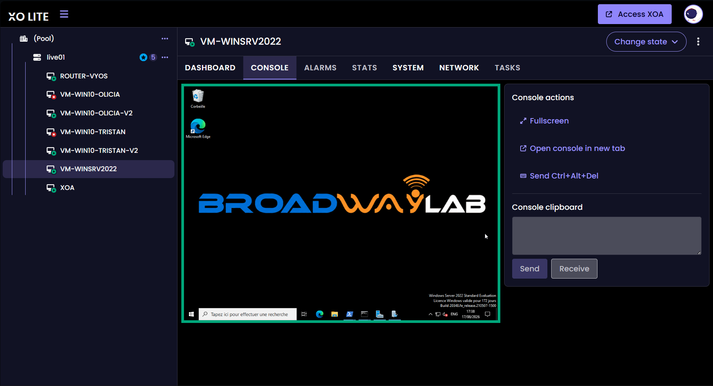Viewport: 713px width, 386px height.
Task: Select VM-WIN10-OLICIA in the tree
Action: [89, 94]
